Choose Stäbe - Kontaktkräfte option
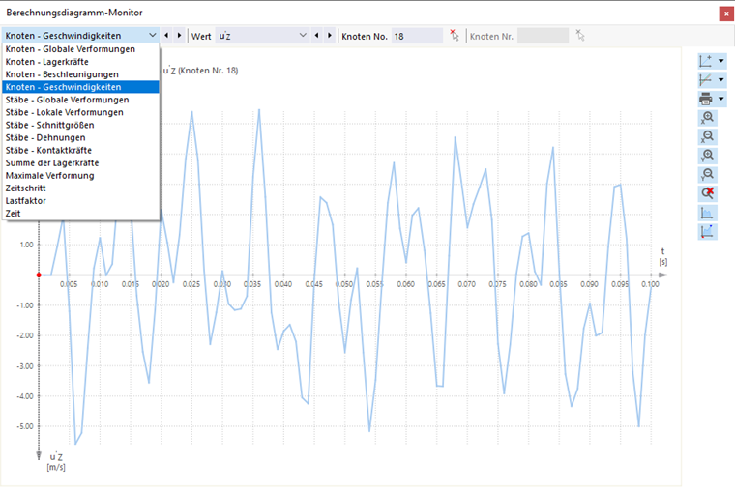This screenshot has width=735, height=493. [x=80, y=151]
